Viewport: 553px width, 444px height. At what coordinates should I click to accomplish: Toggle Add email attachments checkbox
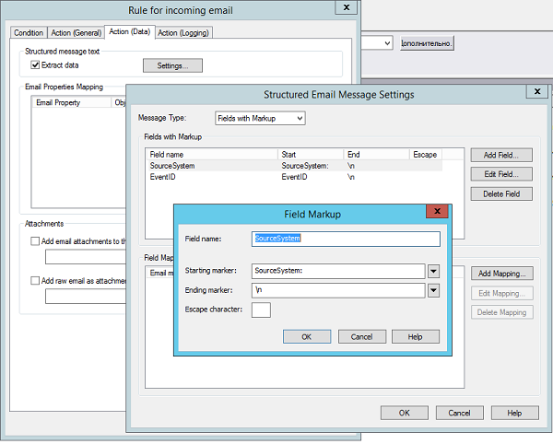(x=35, y=241)
